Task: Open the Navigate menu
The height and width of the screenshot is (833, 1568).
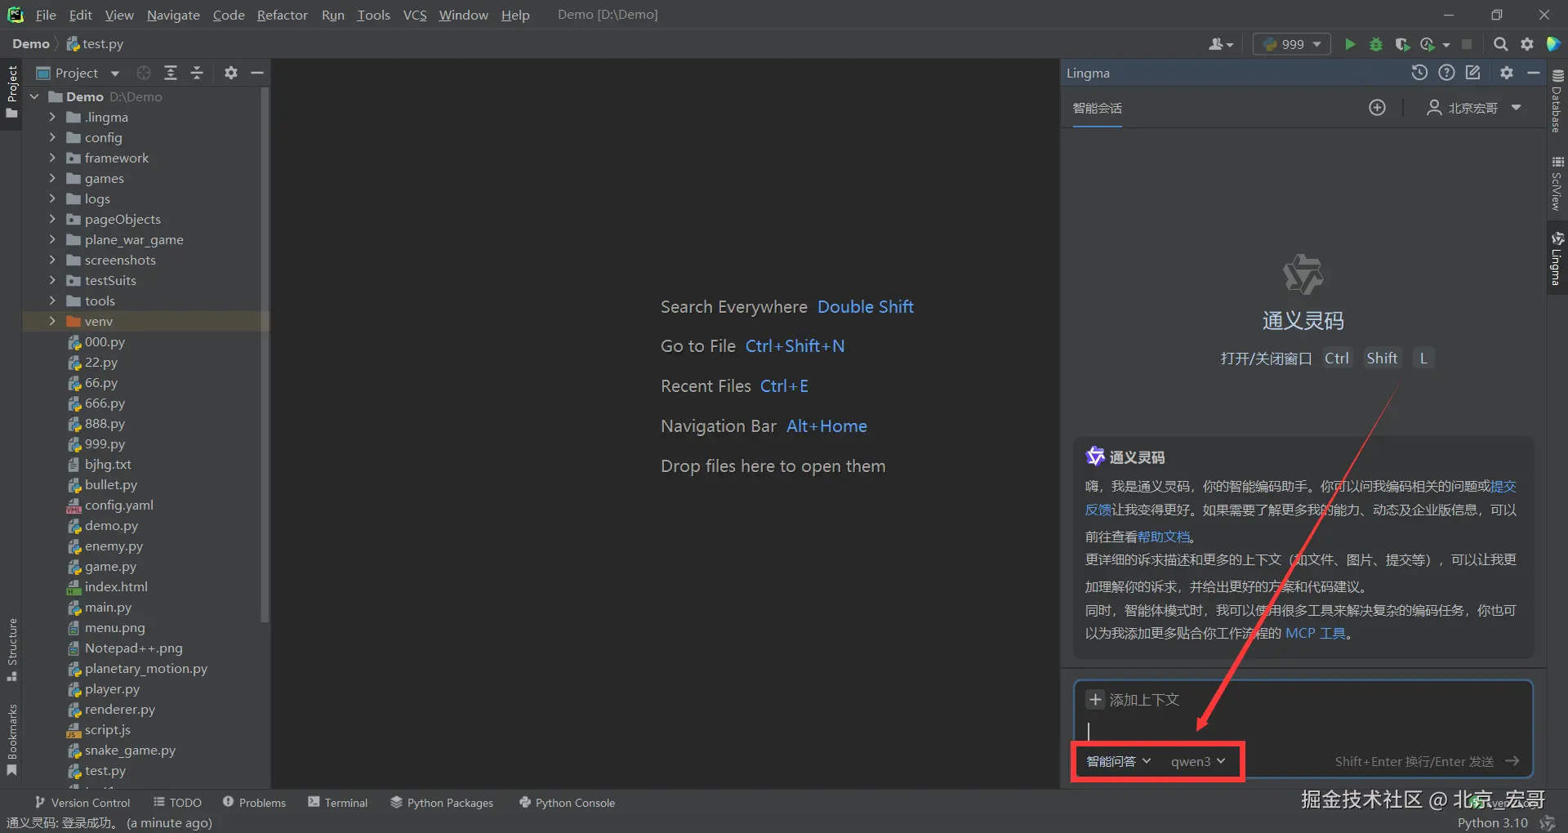Action: pos(173,15)
